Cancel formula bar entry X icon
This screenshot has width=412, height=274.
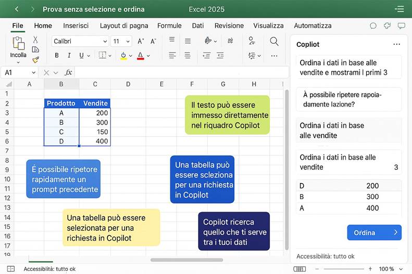tap(46, 73)
